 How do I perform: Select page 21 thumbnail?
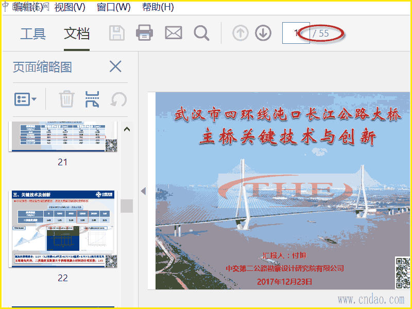point(62,136)
